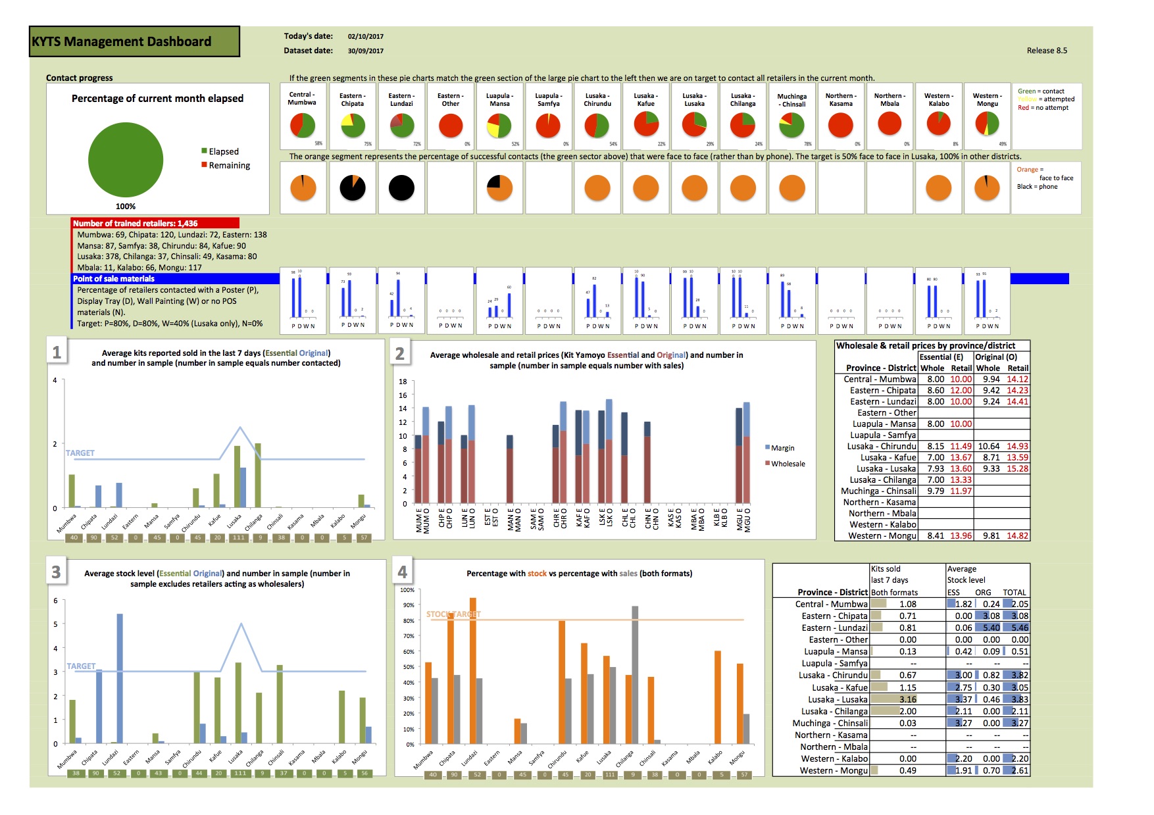Select the Eastern - Chipata contact pie chart

353,125
